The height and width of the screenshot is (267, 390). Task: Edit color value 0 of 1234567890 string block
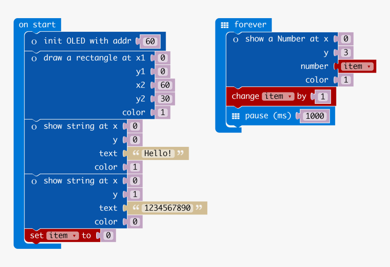135,222
